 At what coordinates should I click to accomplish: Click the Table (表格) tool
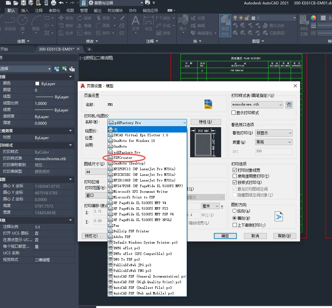click(163, 33)
